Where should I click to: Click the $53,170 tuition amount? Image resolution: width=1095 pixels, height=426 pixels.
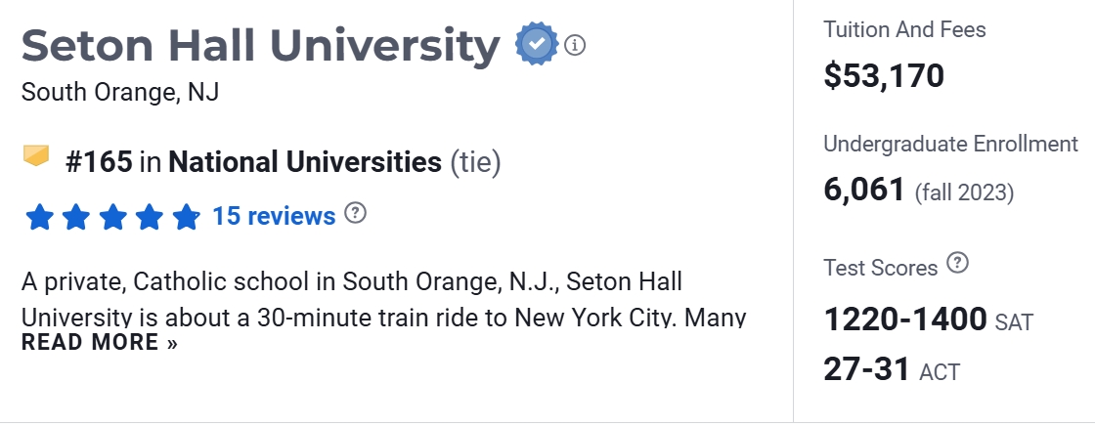click(884, 75)
